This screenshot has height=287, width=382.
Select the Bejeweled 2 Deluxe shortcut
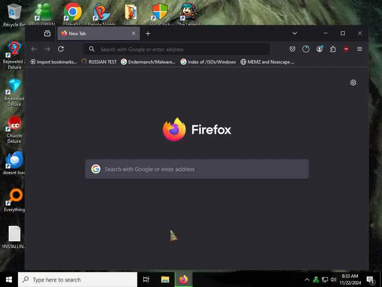(14, 56)
